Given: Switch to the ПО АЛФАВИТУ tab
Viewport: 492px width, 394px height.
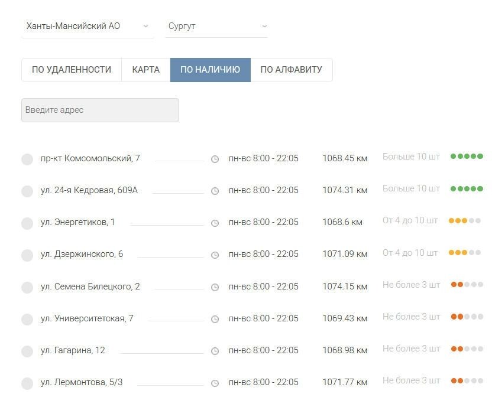Looking at the screenshot, I should (291, 69).
